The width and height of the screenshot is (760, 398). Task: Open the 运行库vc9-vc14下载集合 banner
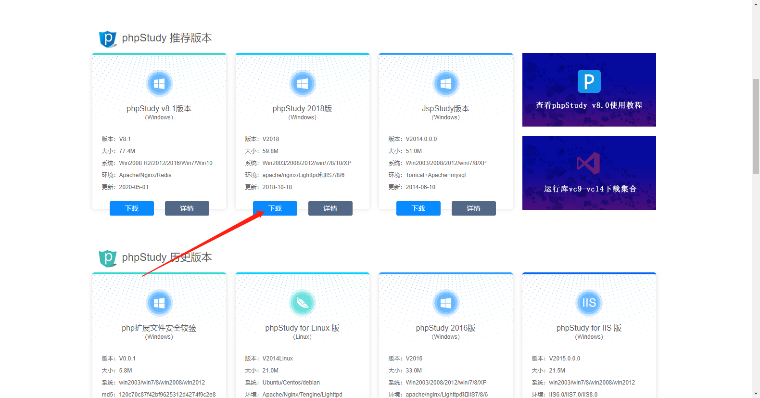click(x=589, y=173)
